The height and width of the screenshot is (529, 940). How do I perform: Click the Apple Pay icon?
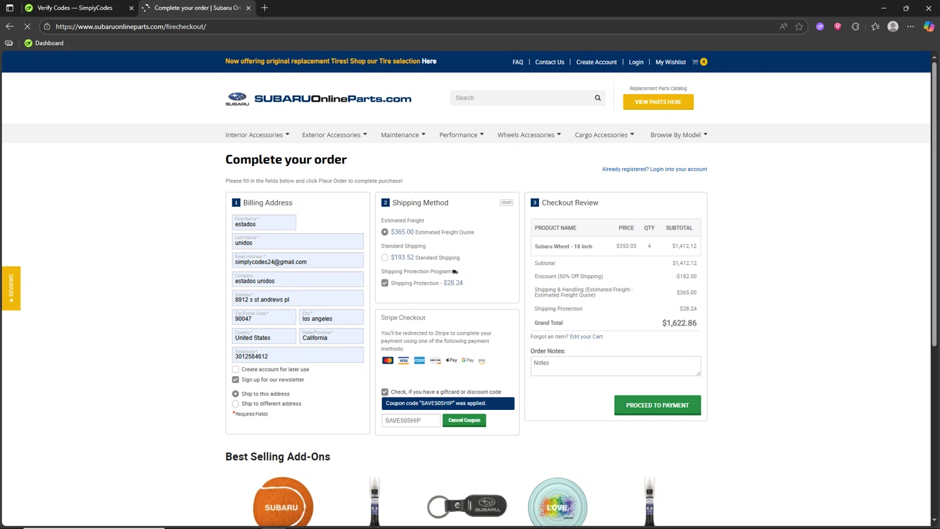pos(451,360)
